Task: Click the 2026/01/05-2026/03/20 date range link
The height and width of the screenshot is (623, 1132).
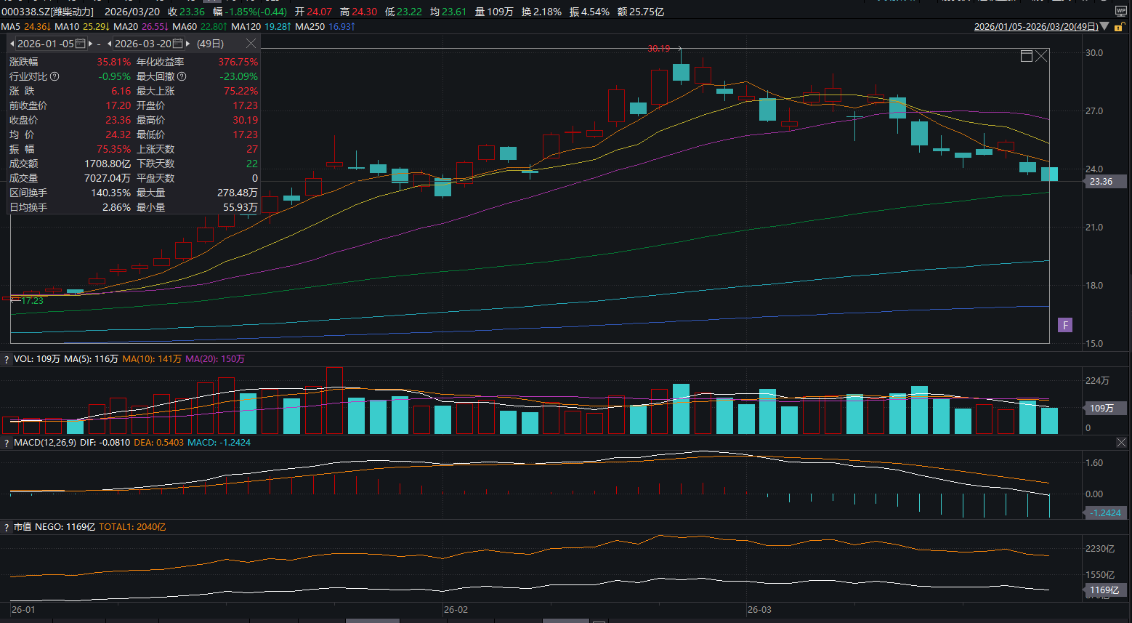Action: (x=1035, y=27)
